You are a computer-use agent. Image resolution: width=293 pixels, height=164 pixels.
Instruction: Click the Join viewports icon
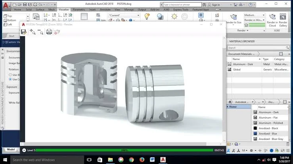[x=101, y=20]
